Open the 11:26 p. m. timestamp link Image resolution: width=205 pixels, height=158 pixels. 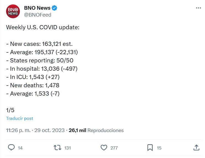click(18, 130)
